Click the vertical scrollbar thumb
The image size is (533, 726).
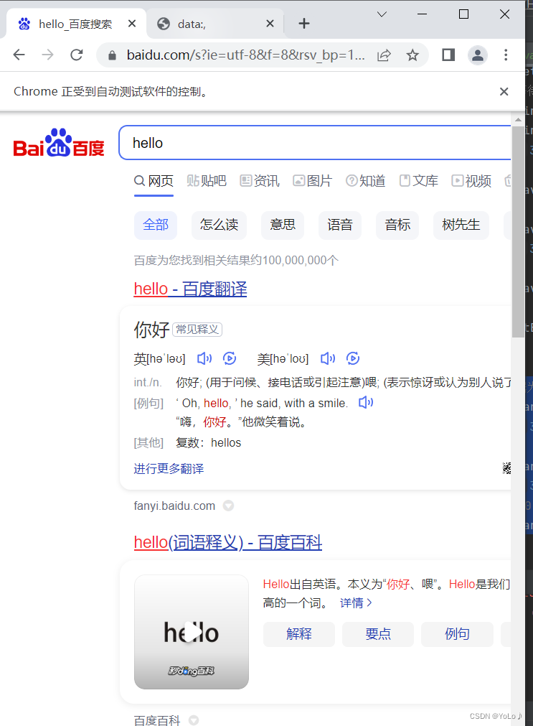518,231
